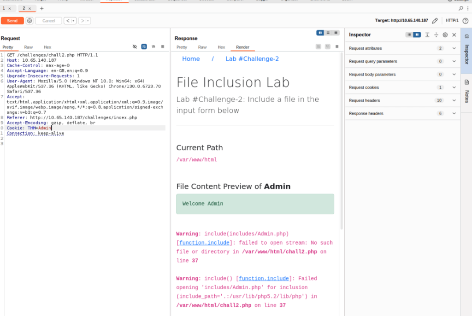The width and height of the screenshot is (472, 316).
Task: Close the Inspector panel
Action: (x=454, y=35)
